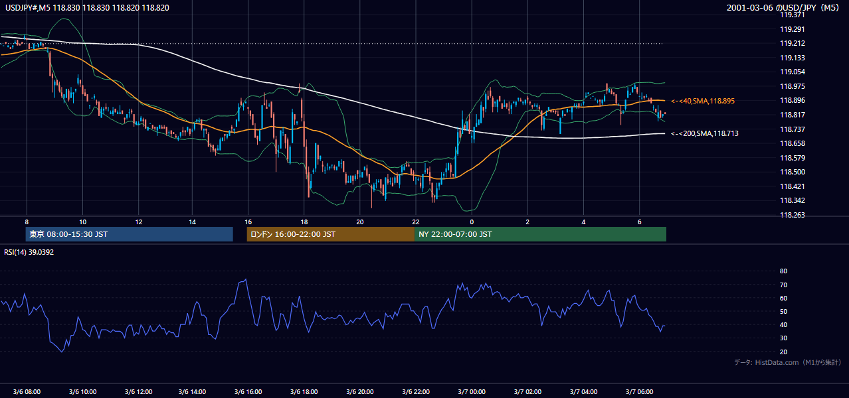Image resolution: width=849 pixels, height=398 pixels.
Task: Click RSI axis level 70
Action: [783, 285]
